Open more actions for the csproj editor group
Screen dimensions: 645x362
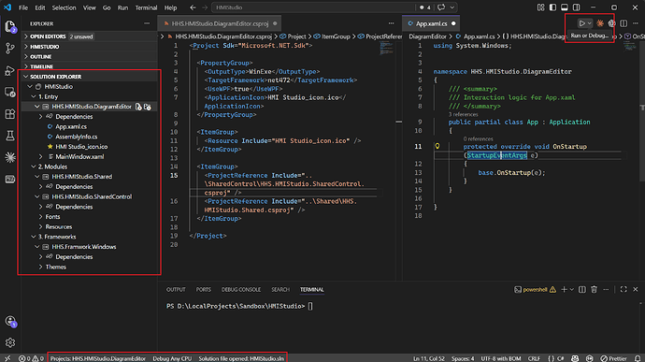tap(391, 23)
